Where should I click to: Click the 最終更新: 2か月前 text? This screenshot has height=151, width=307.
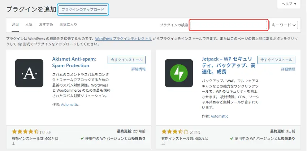(131, 131)
